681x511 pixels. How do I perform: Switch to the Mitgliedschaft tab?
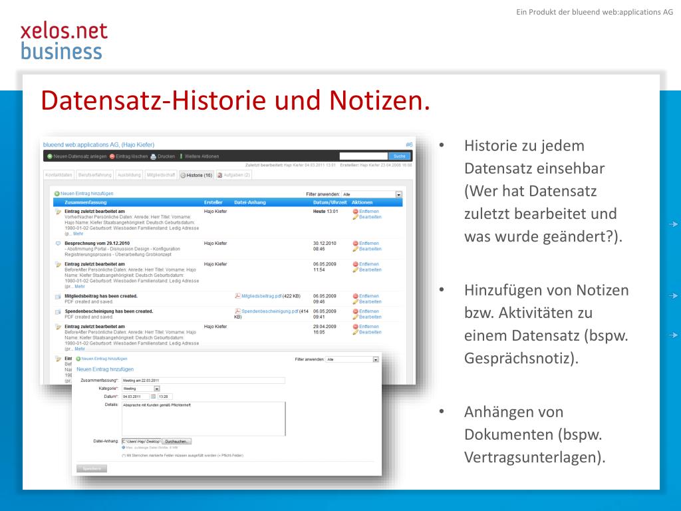(x=161, y=175)
